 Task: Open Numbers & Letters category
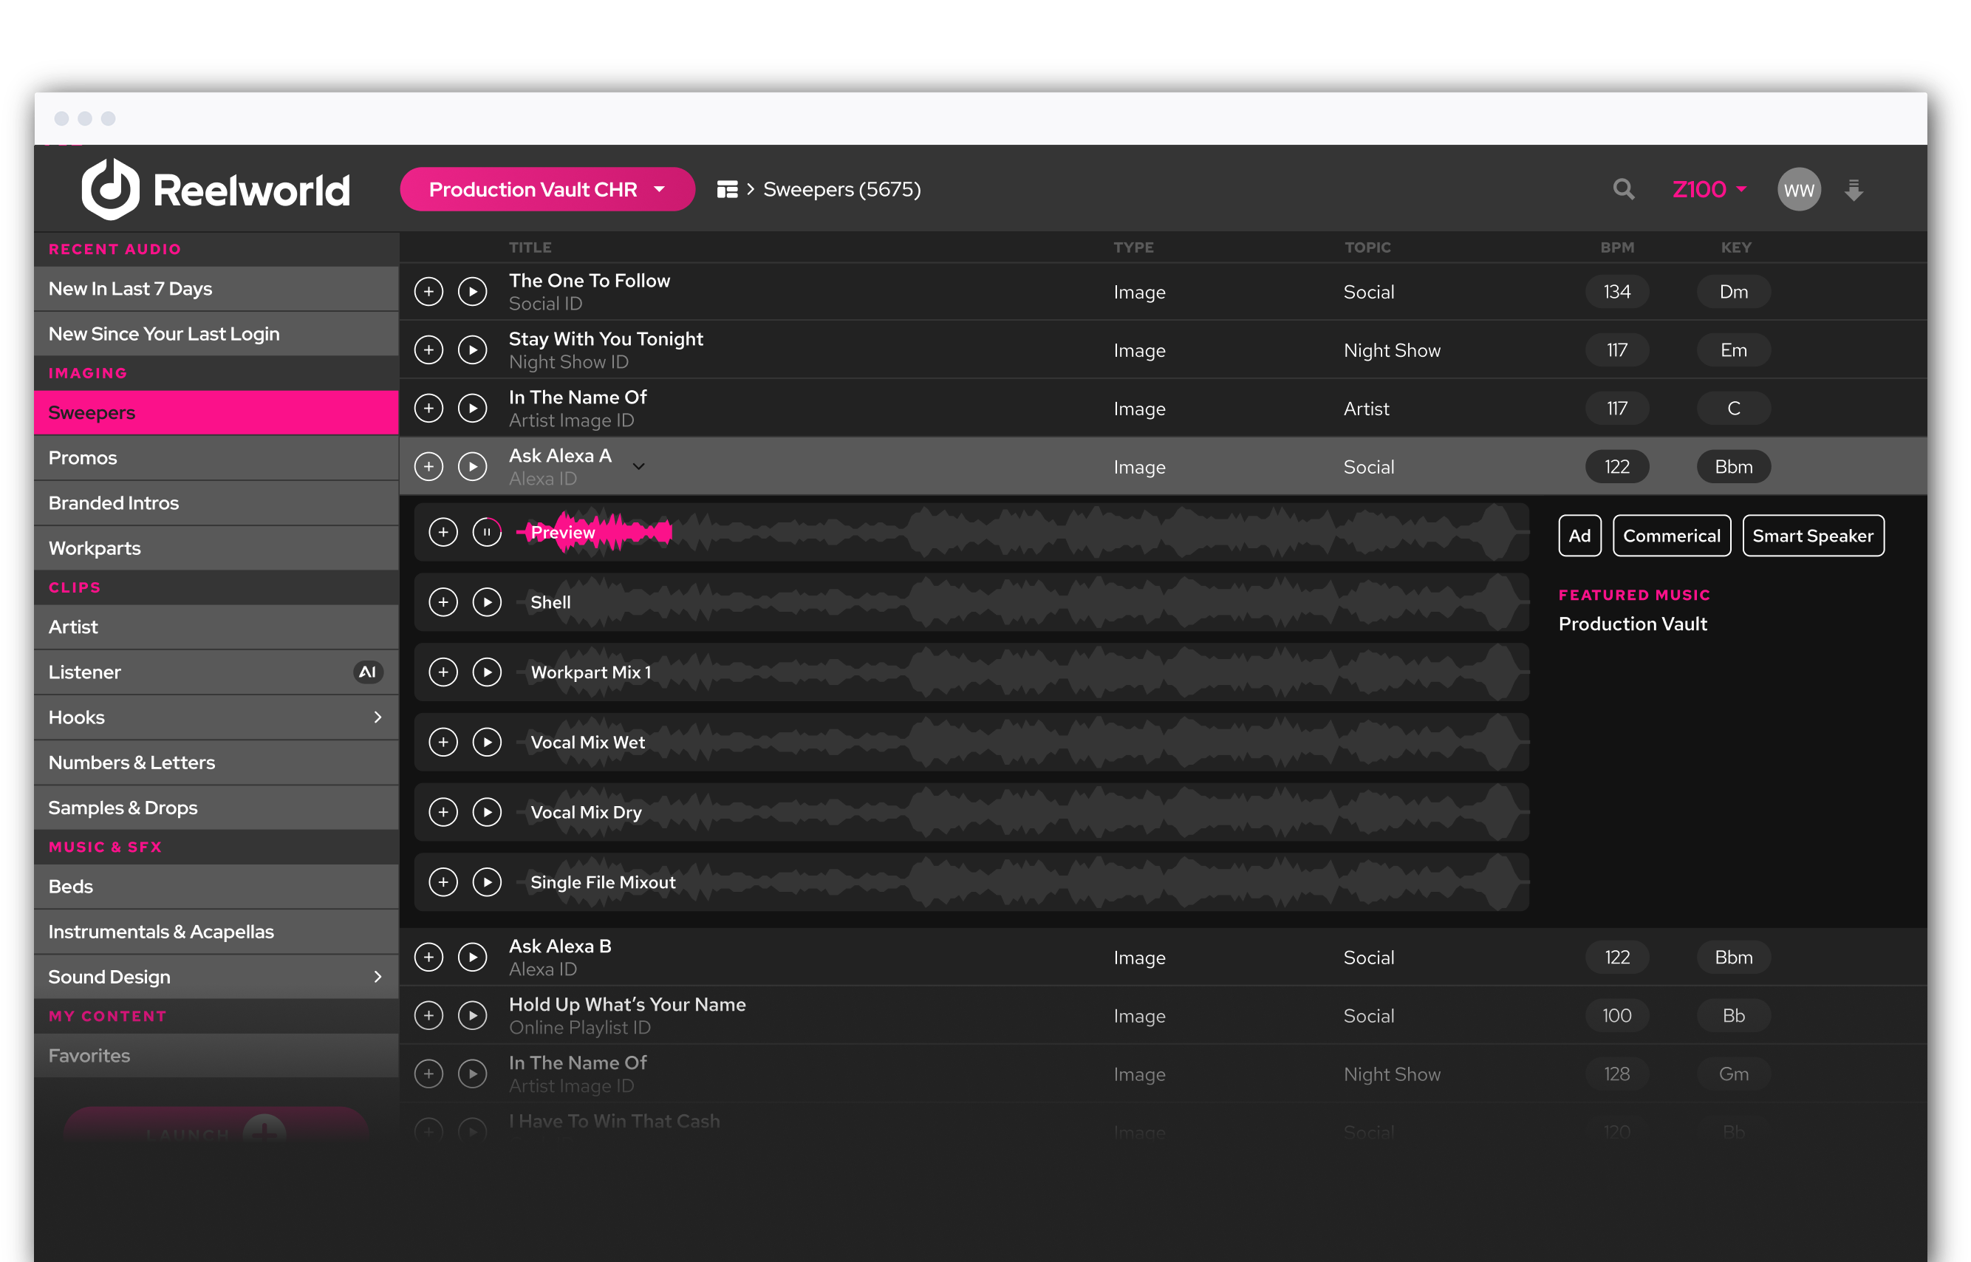216,762
